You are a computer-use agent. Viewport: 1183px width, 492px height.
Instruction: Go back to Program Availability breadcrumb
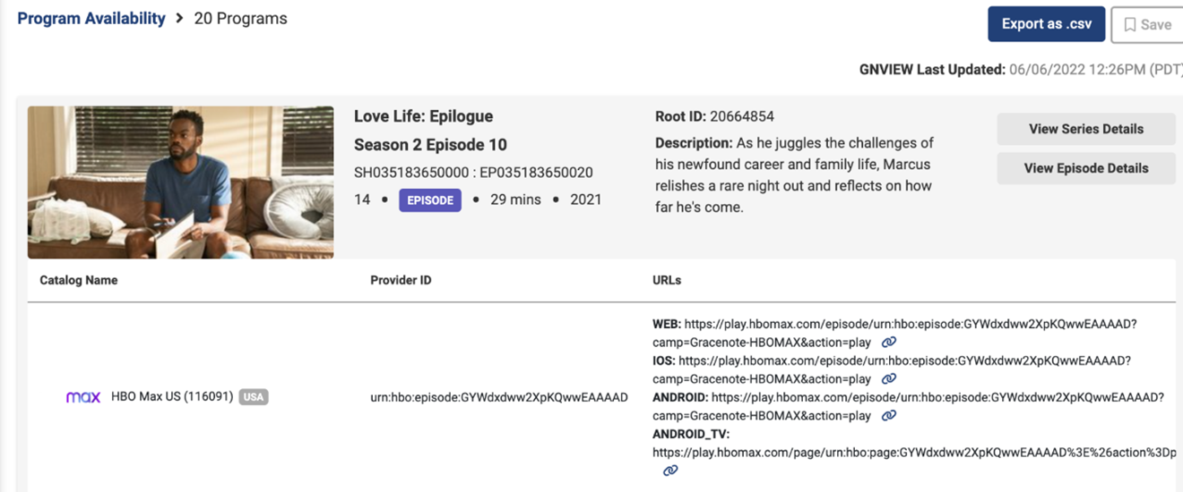pyautogui.click(x=91, y=19)
